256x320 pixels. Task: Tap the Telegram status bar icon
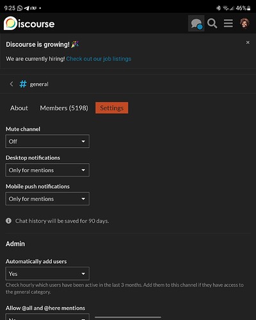(27, 8)
